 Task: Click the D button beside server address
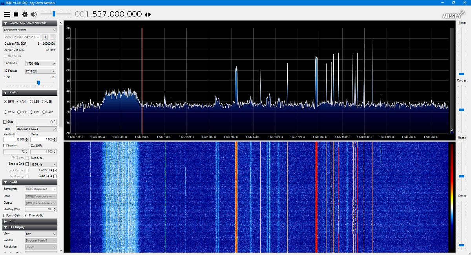coord(44,37)
